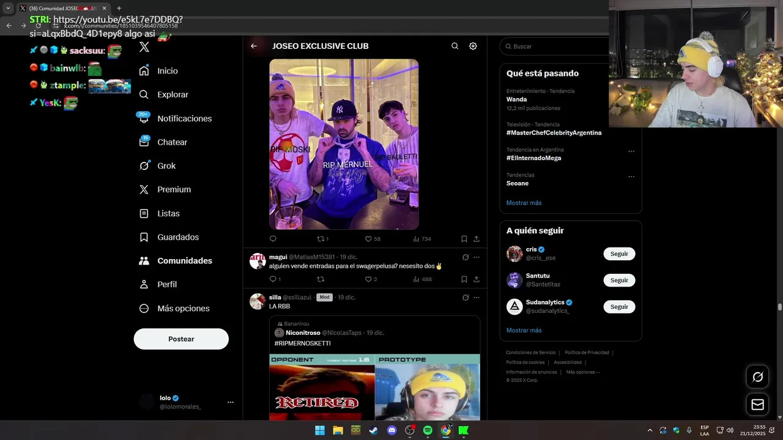
Task: Open more options for Seoane trend
Action: (x=631, y=177)
